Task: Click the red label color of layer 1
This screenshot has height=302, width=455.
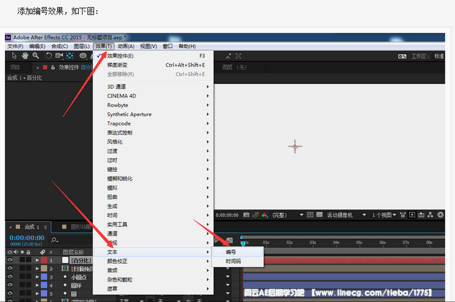Action: tap(44, 260)
